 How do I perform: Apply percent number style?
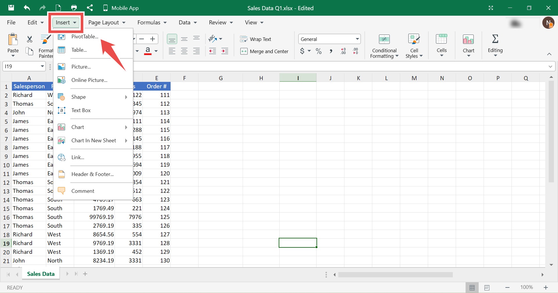[x=319, y=51]
